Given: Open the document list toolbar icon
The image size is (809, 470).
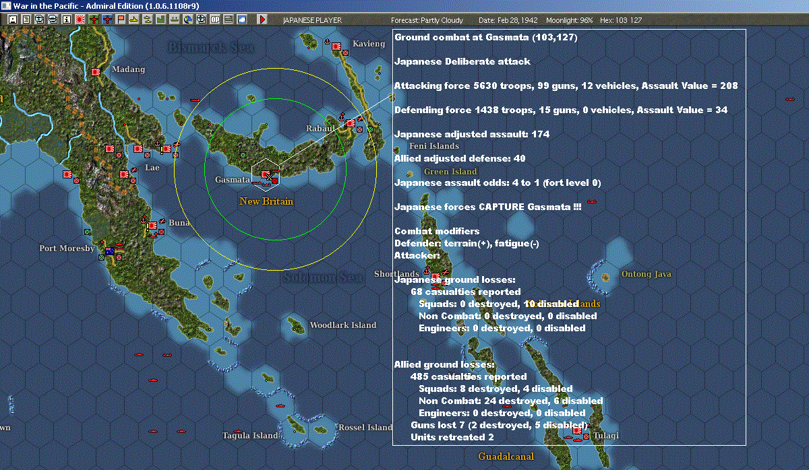Looking at the screenshot, I should pos(26,20).
